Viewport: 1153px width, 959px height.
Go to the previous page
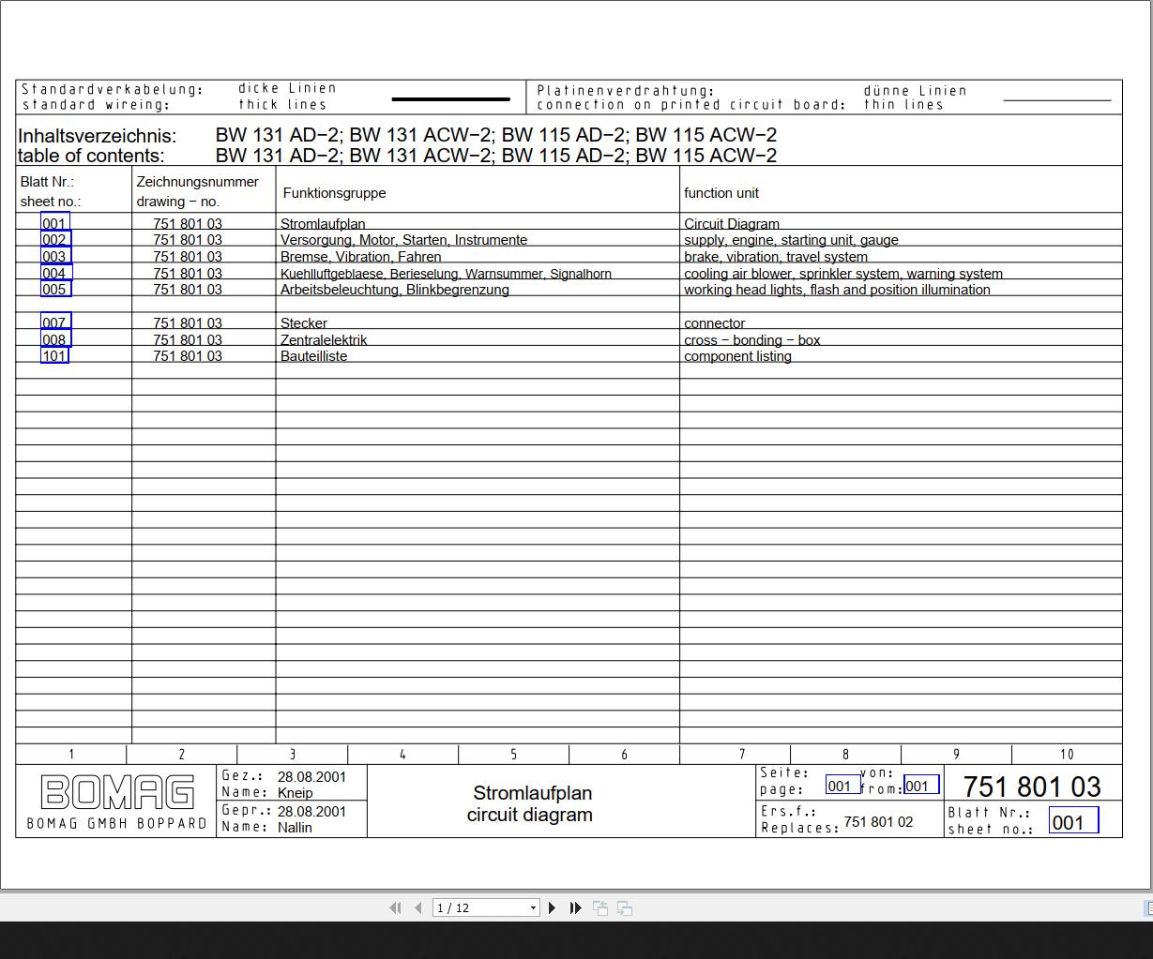pyautogui.click(x=418, y=907)
